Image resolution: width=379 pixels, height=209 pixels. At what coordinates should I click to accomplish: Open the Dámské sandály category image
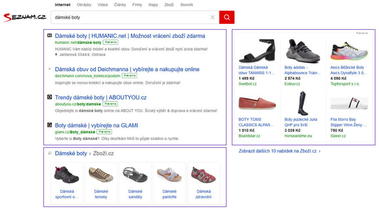pyautogui.click(x=135, y=175)
